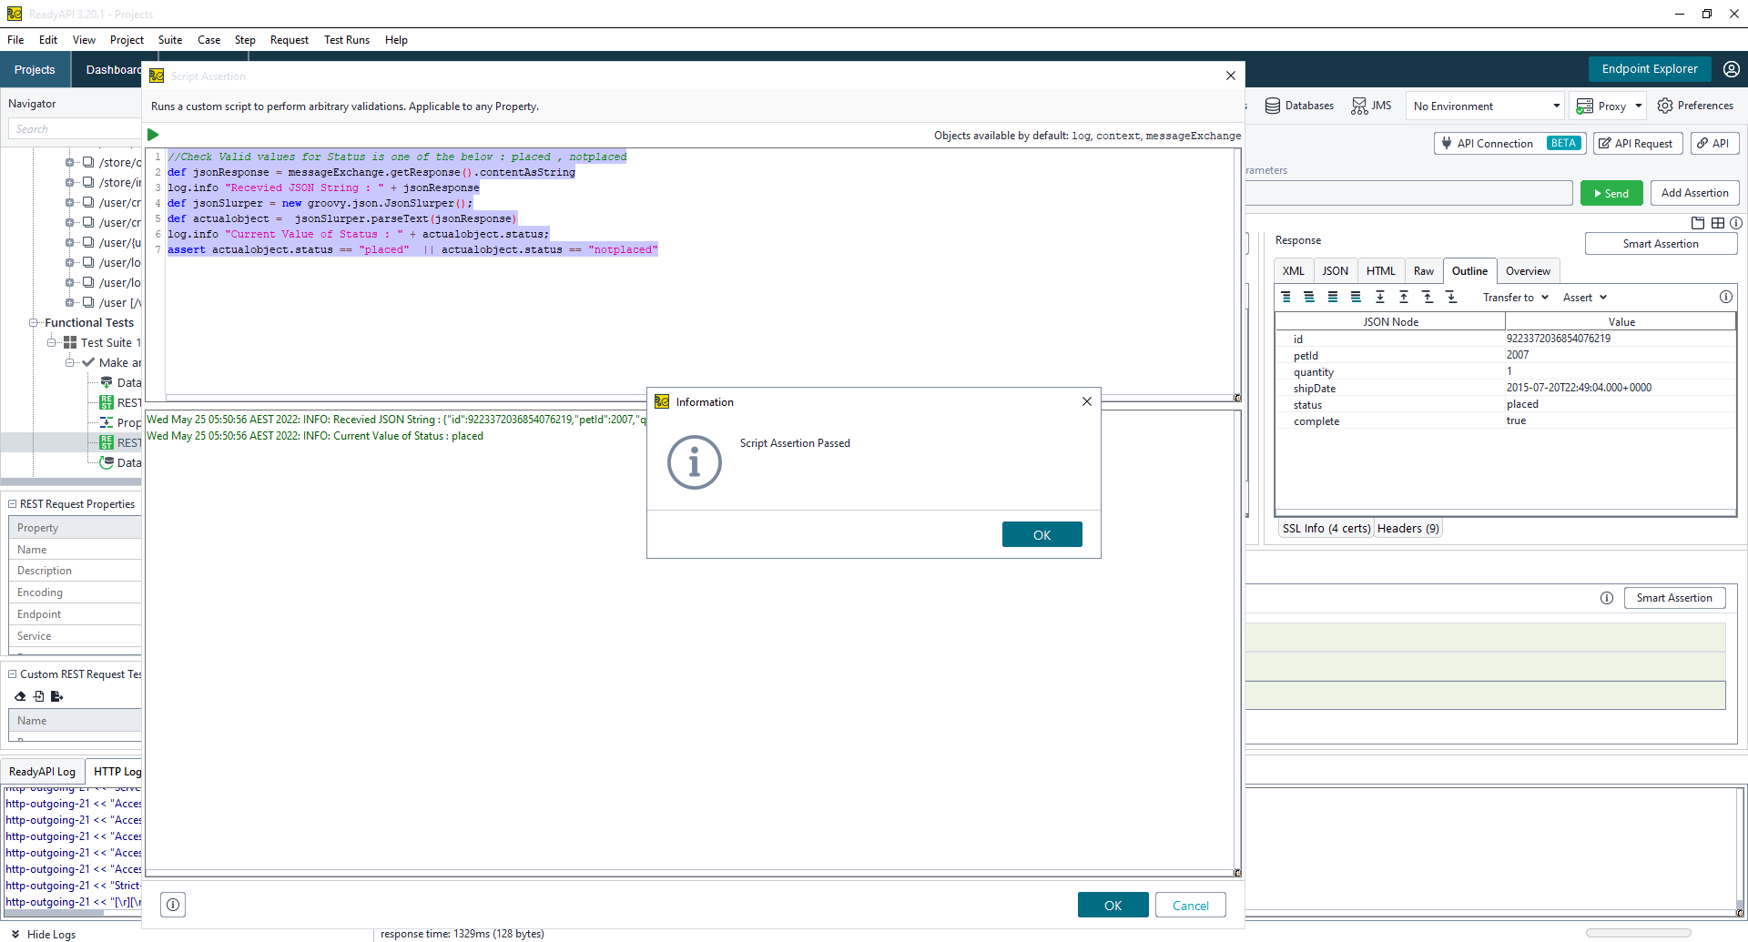The image size is (1748, 942).
Task: Expand the /user/cr first tree node
Action: pos(69,202)
